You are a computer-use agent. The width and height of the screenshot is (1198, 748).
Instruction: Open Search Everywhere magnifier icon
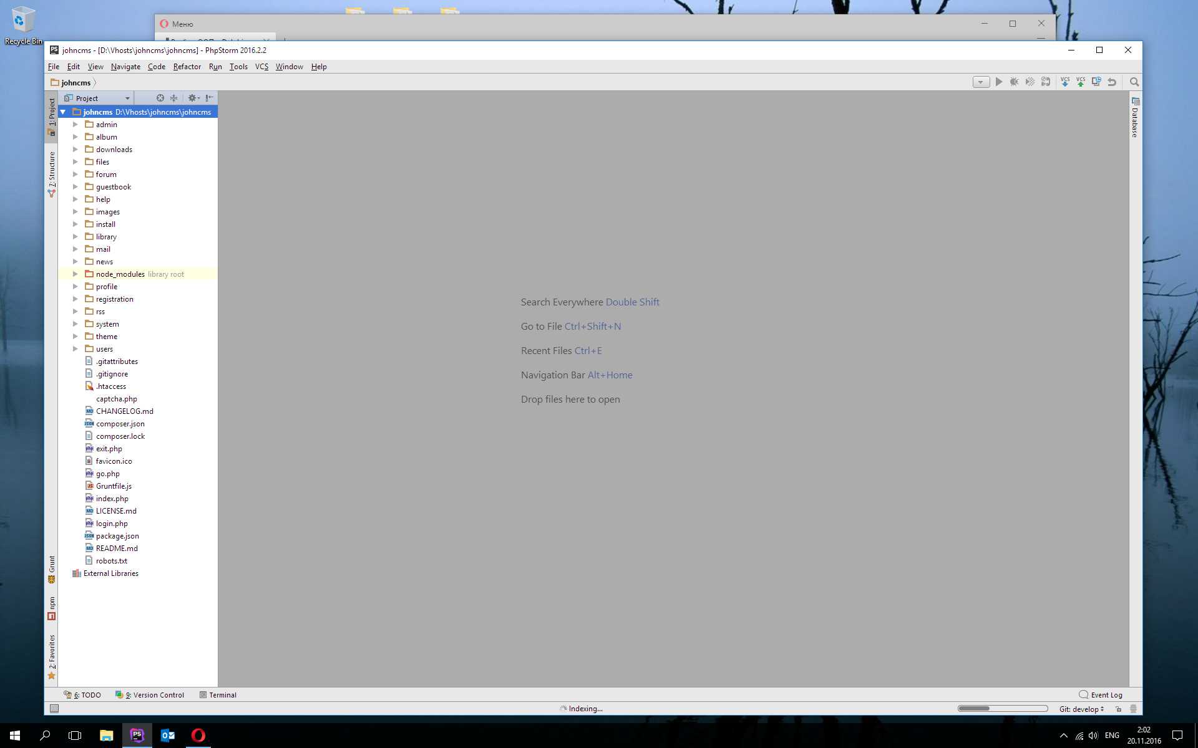[x=1134, y=82]
